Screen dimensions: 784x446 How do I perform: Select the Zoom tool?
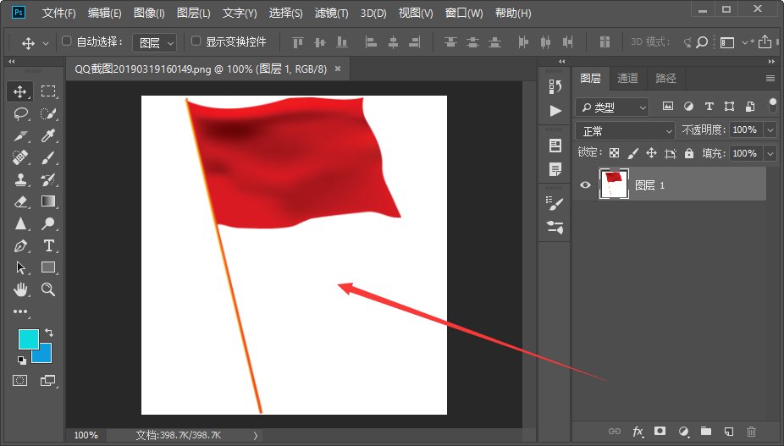point(48,289)
